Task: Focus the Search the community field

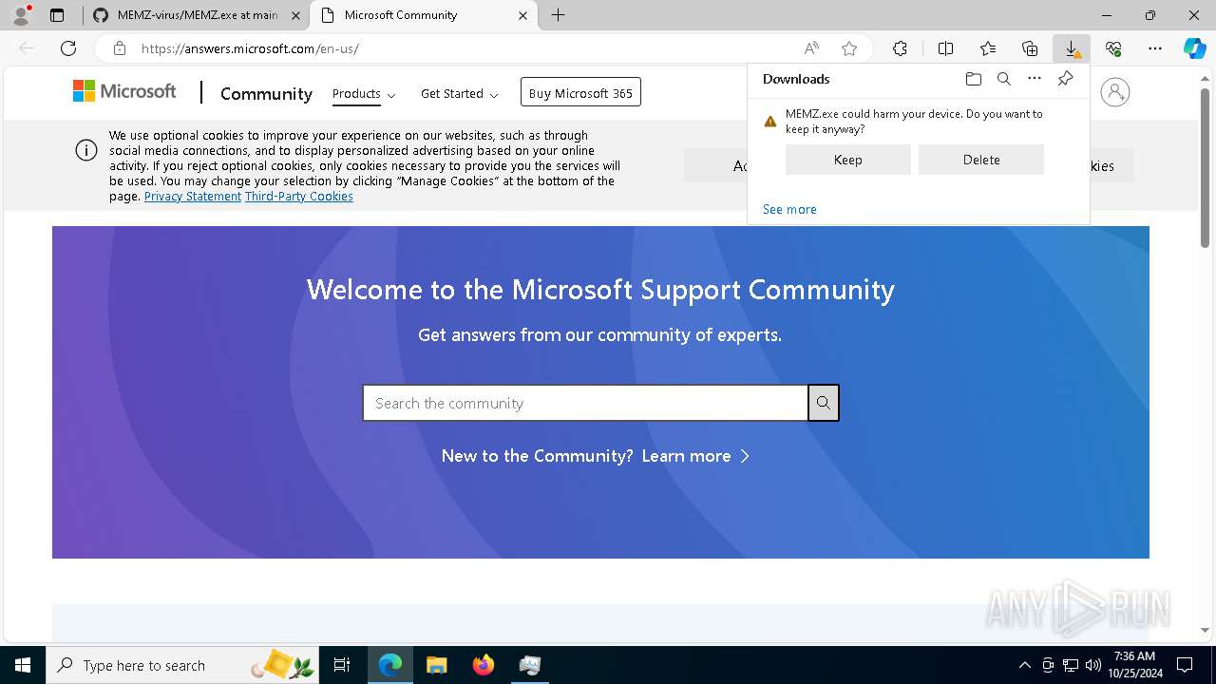Action: (x=585, y=403)
